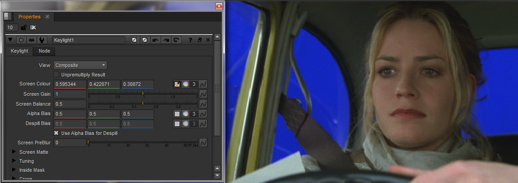Select the Keylight tab

pyautogui.click(x=19, y=51)
